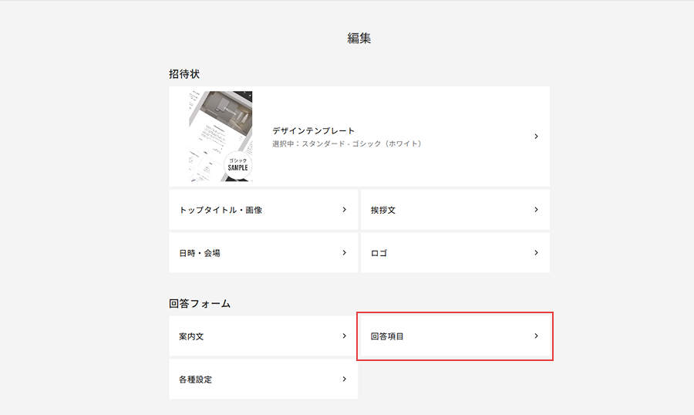Click the 編集 page heading
The height and width of the screenshot is (415, 694).
tap(359, 38)
